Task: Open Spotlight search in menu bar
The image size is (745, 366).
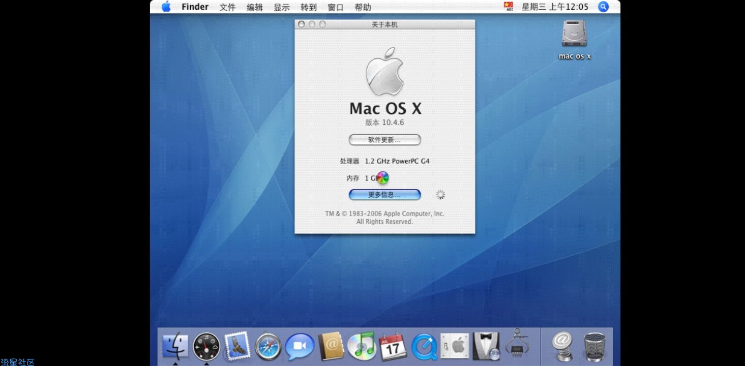Action: tap(604, 7)
